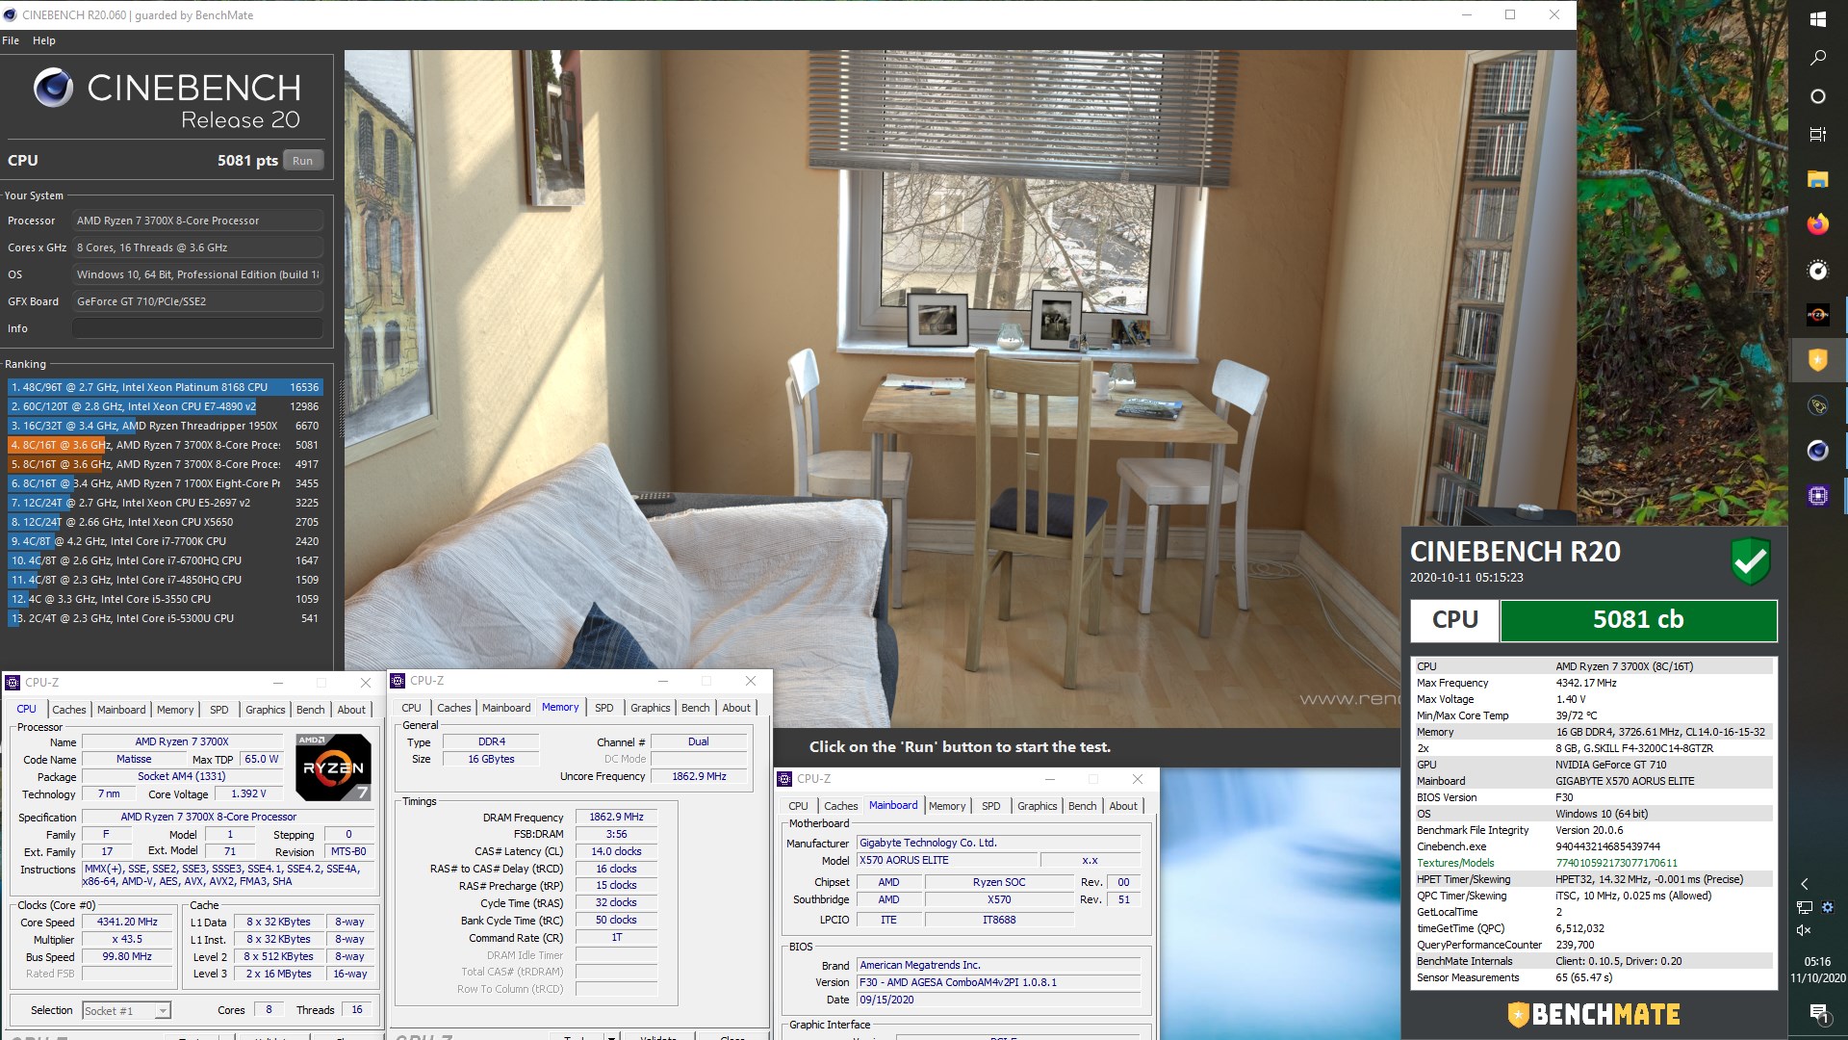
Task: Click the Cinebench Info input field
Action: click(197, 328)
